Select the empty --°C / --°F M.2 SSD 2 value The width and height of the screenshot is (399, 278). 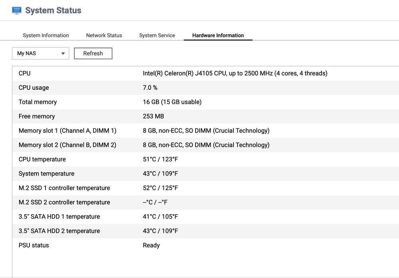[x=155, y=202]
